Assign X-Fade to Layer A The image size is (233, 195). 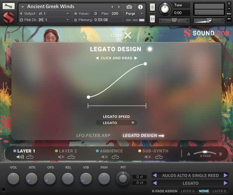[187, 191]
